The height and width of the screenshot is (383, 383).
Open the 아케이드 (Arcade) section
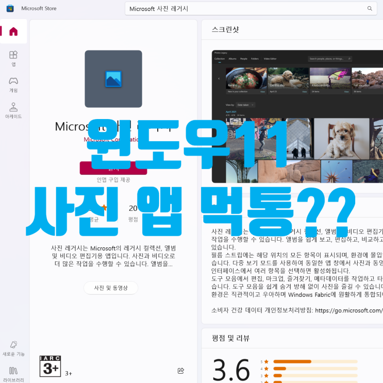tap(13, 111)
